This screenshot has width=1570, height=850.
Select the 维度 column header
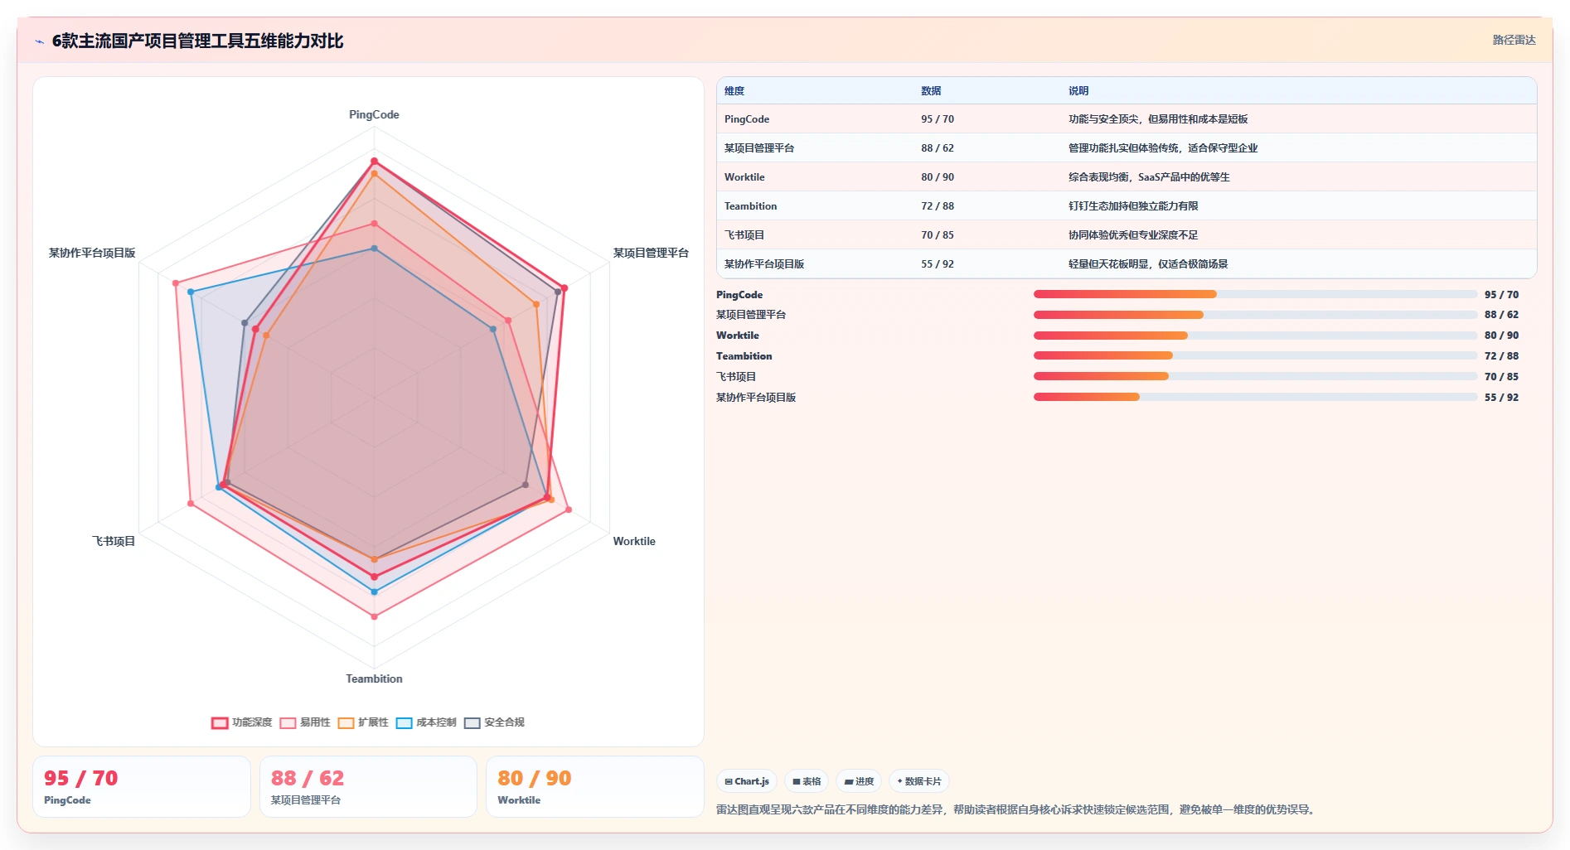734,91
